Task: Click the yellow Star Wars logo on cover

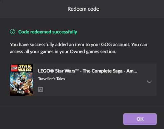Action: 25,68
